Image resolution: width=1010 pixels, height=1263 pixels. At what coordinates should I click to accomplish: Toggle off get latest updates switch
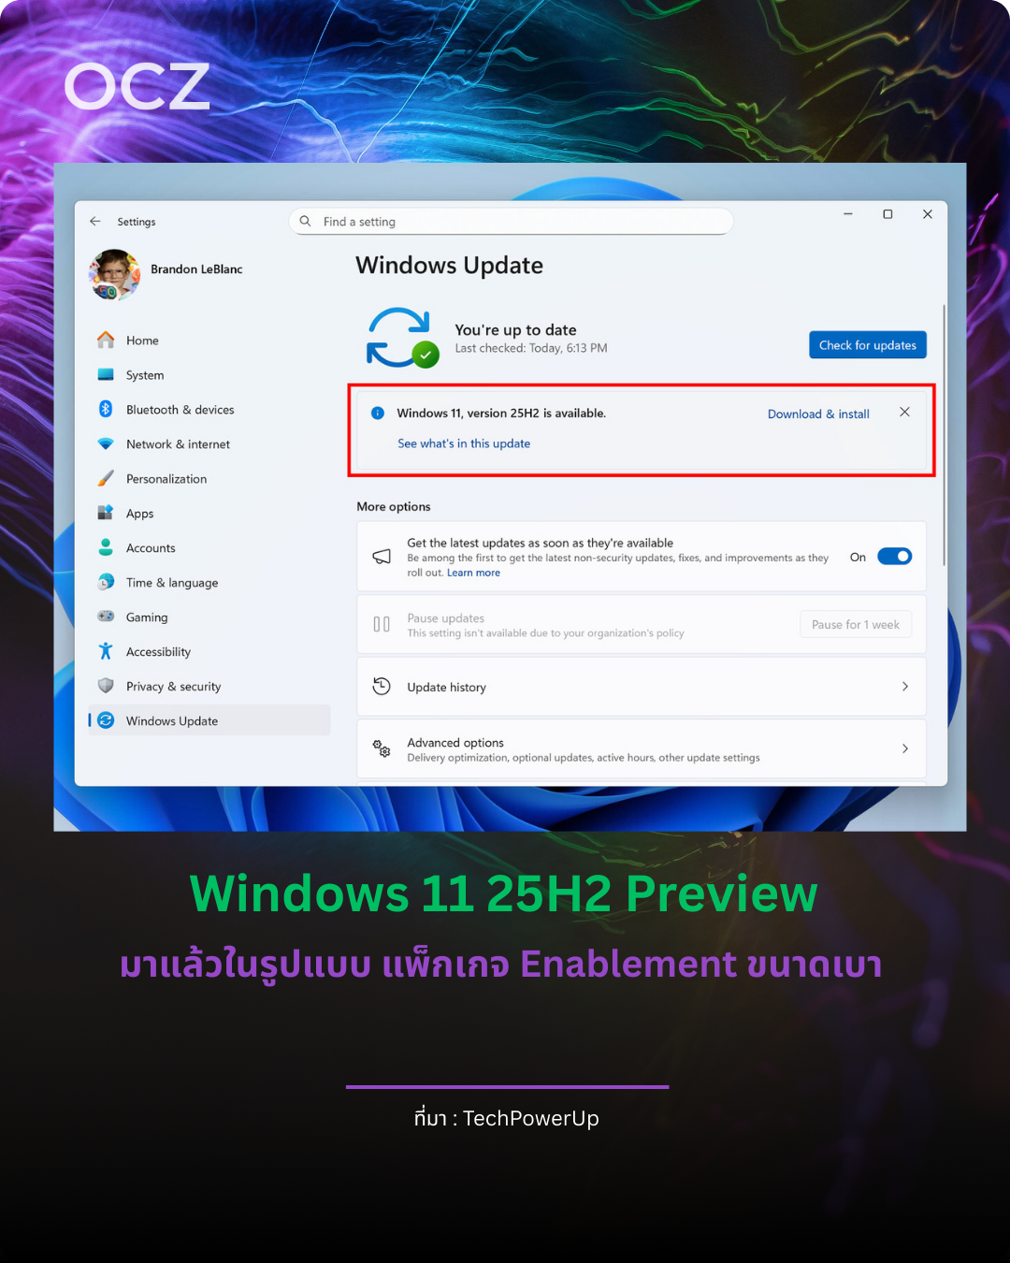click(x=895, y=557)
